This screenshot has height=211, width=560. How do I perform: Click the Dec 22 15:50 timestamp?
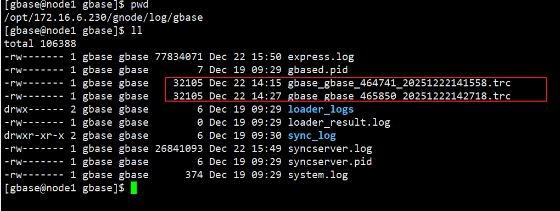click(245, 57)
